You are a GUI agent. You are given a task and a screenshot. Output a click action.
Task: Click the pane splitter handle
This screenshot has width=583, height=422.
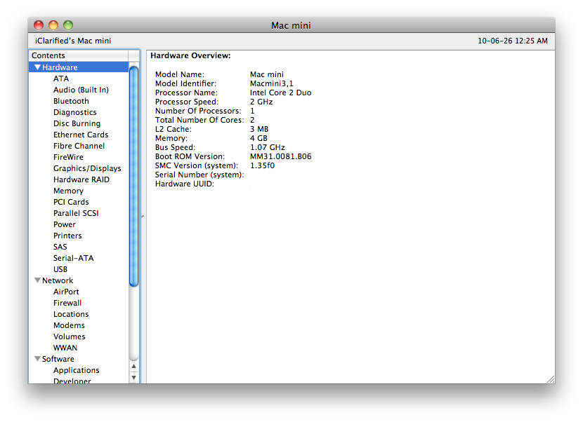tap(143, 217)
